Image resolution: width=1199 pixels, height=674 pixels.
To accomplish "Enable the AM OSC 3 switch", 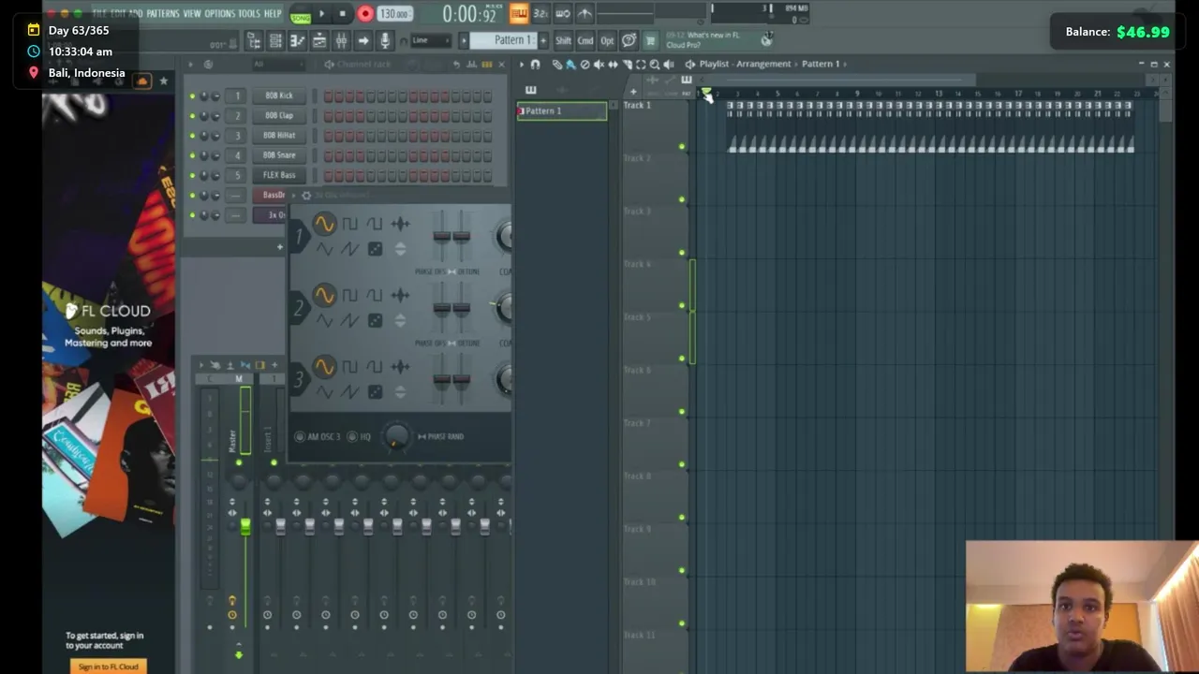I will point(300,437).
